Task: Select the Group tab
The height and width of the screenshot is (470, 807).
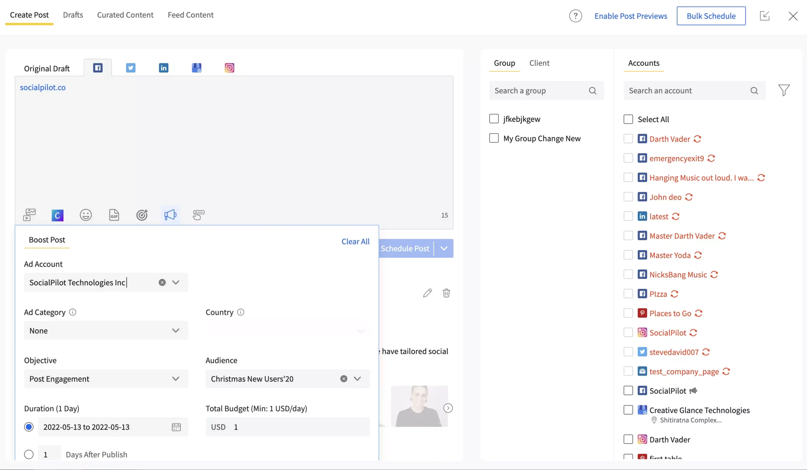Action: coord(504,63)
